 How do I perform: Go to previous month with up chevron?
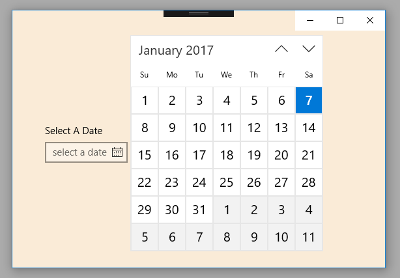[281, 49]
